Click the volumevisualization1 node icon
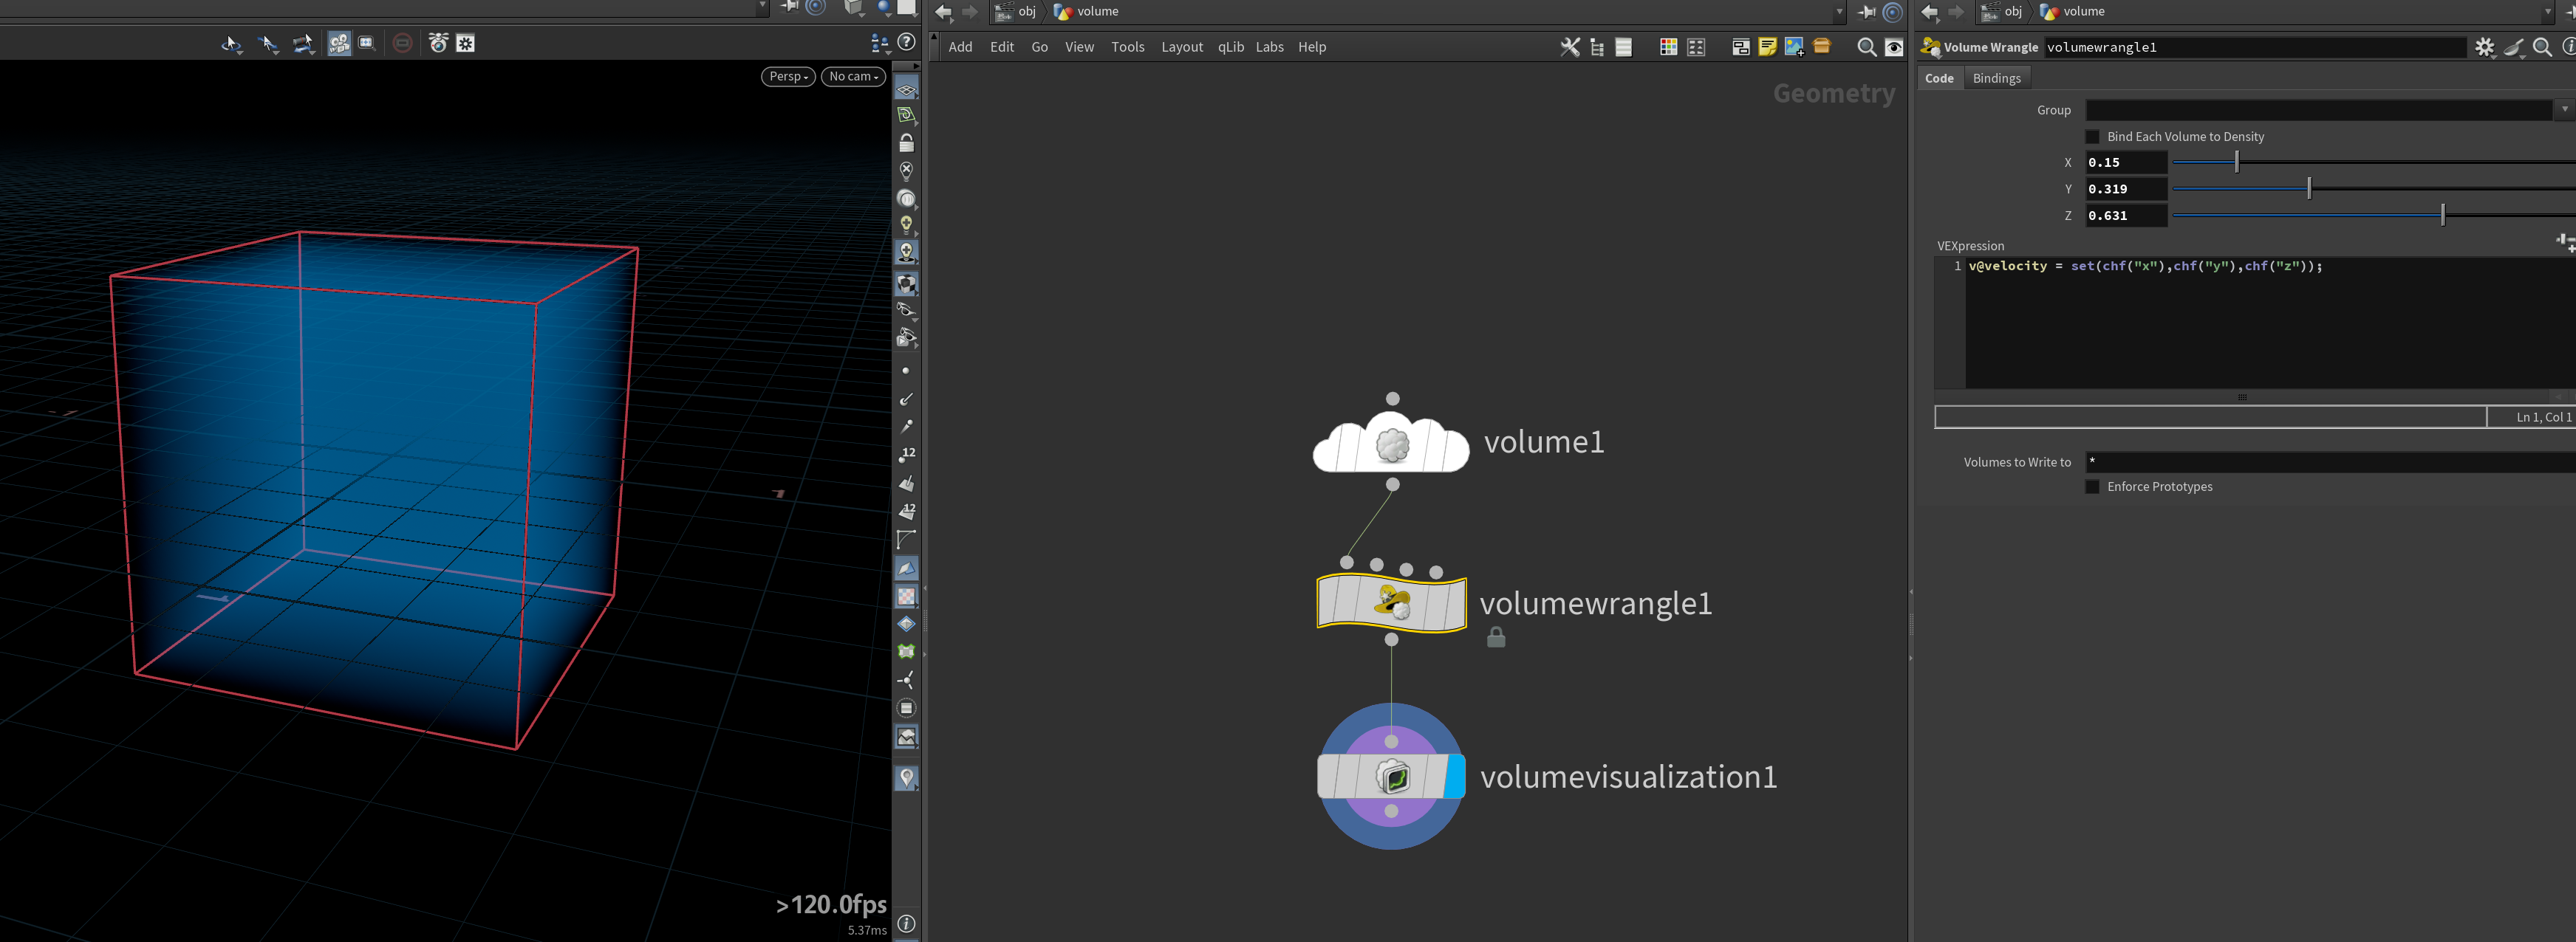The width and height of the screenshot is (2576, 942). (1391, 776)
